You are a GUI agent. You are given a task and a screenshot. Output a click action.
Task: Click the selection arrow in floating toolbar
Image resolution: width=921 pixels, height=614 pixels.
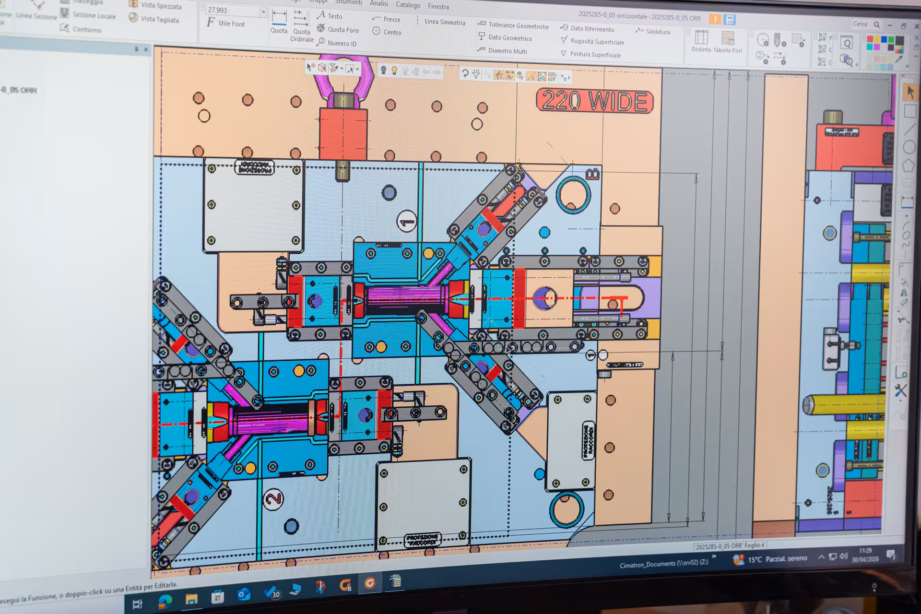[310, 68]
